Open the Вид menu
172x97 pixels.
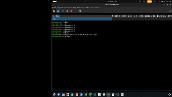(74, 8)
